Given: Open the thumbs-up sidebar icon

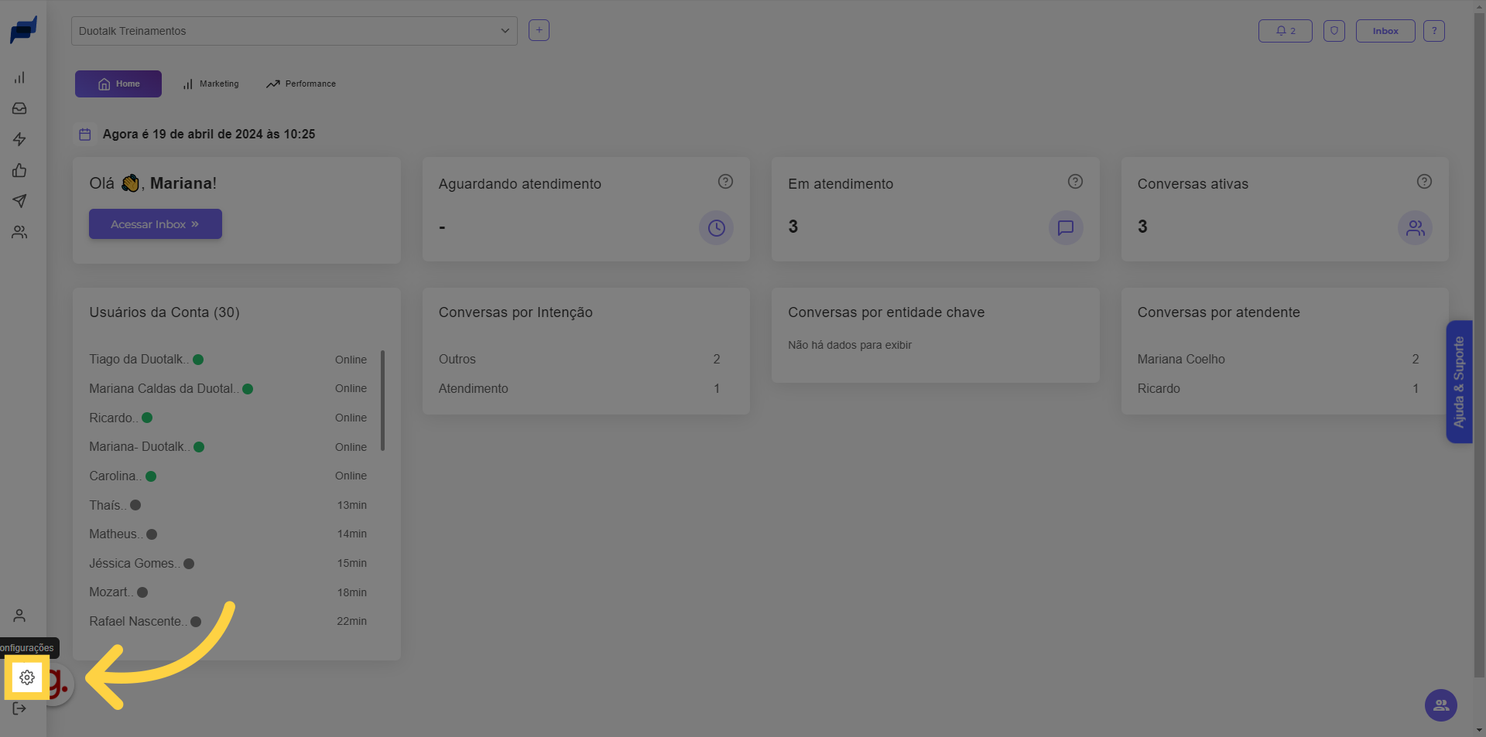Looking at the screenshot, I should pos(19,170).
